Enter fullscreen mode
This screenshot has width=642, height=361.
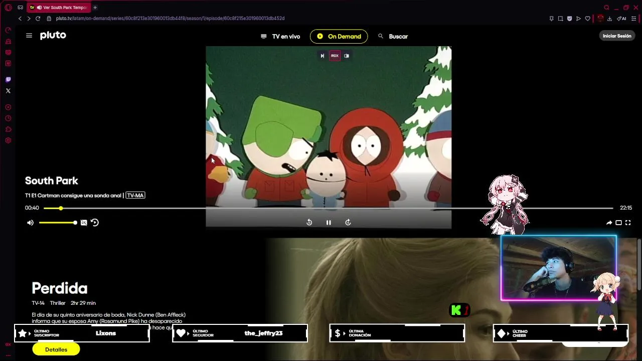point(628,223)
